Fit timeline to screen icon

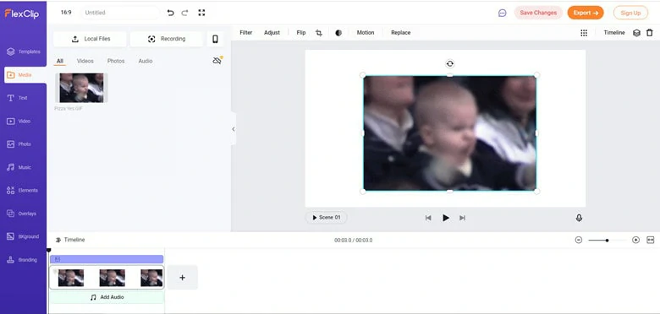point(651,240)
